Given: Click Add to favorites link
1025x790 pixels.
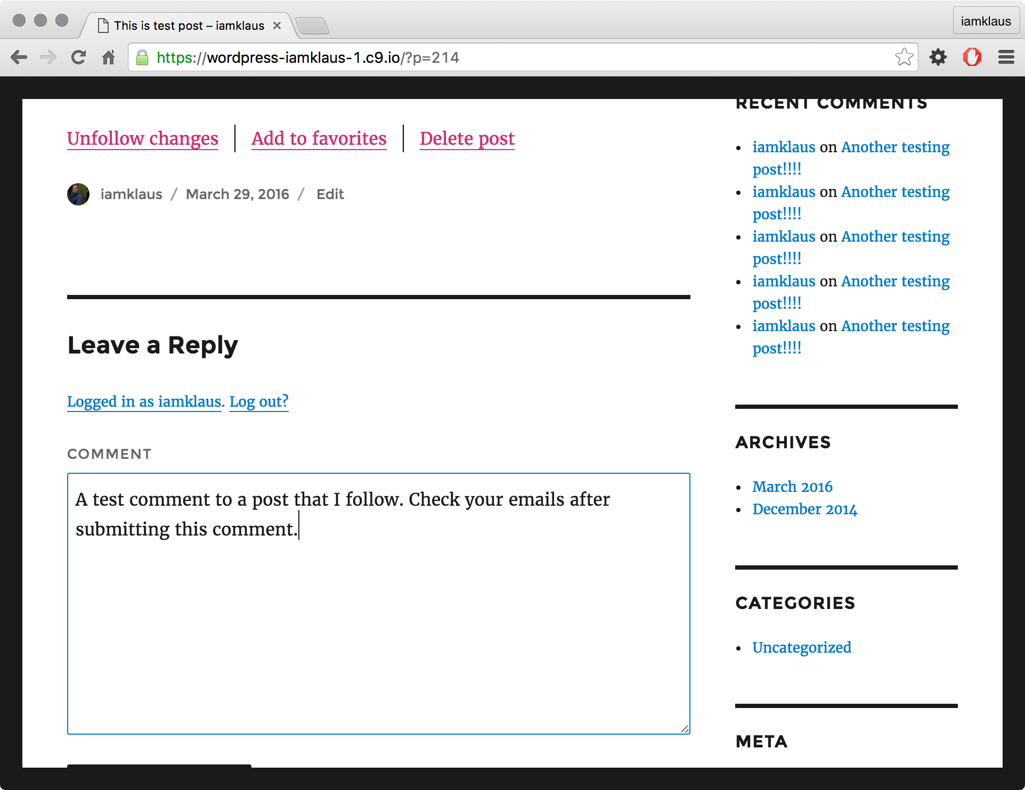Looking at the screenshot, I should point(319,138).
